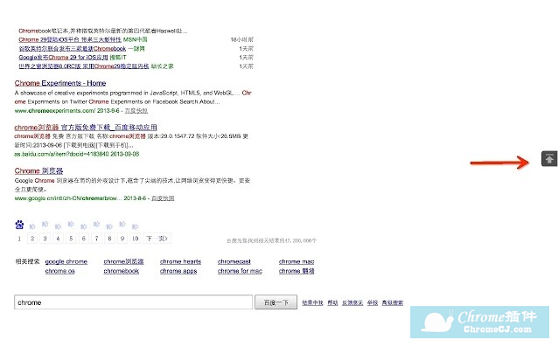Open the Chrome 29登陆iOS平台 news link
Screen dimensions: 558x347
click(x=70, y=39)
